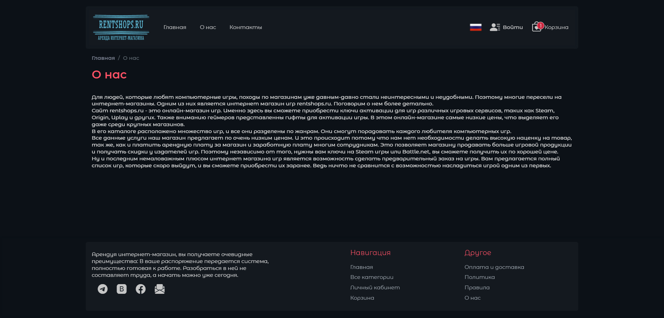Screen dimensions: 664x318
Task: Open the Facebook social icon in footer
Action: point(141,289)
